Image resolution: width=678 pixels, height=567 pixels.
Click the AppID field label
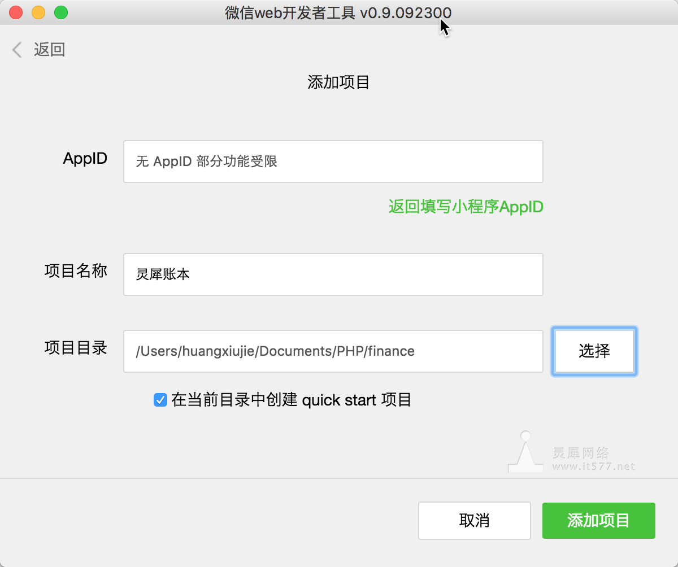click(85, 159)
